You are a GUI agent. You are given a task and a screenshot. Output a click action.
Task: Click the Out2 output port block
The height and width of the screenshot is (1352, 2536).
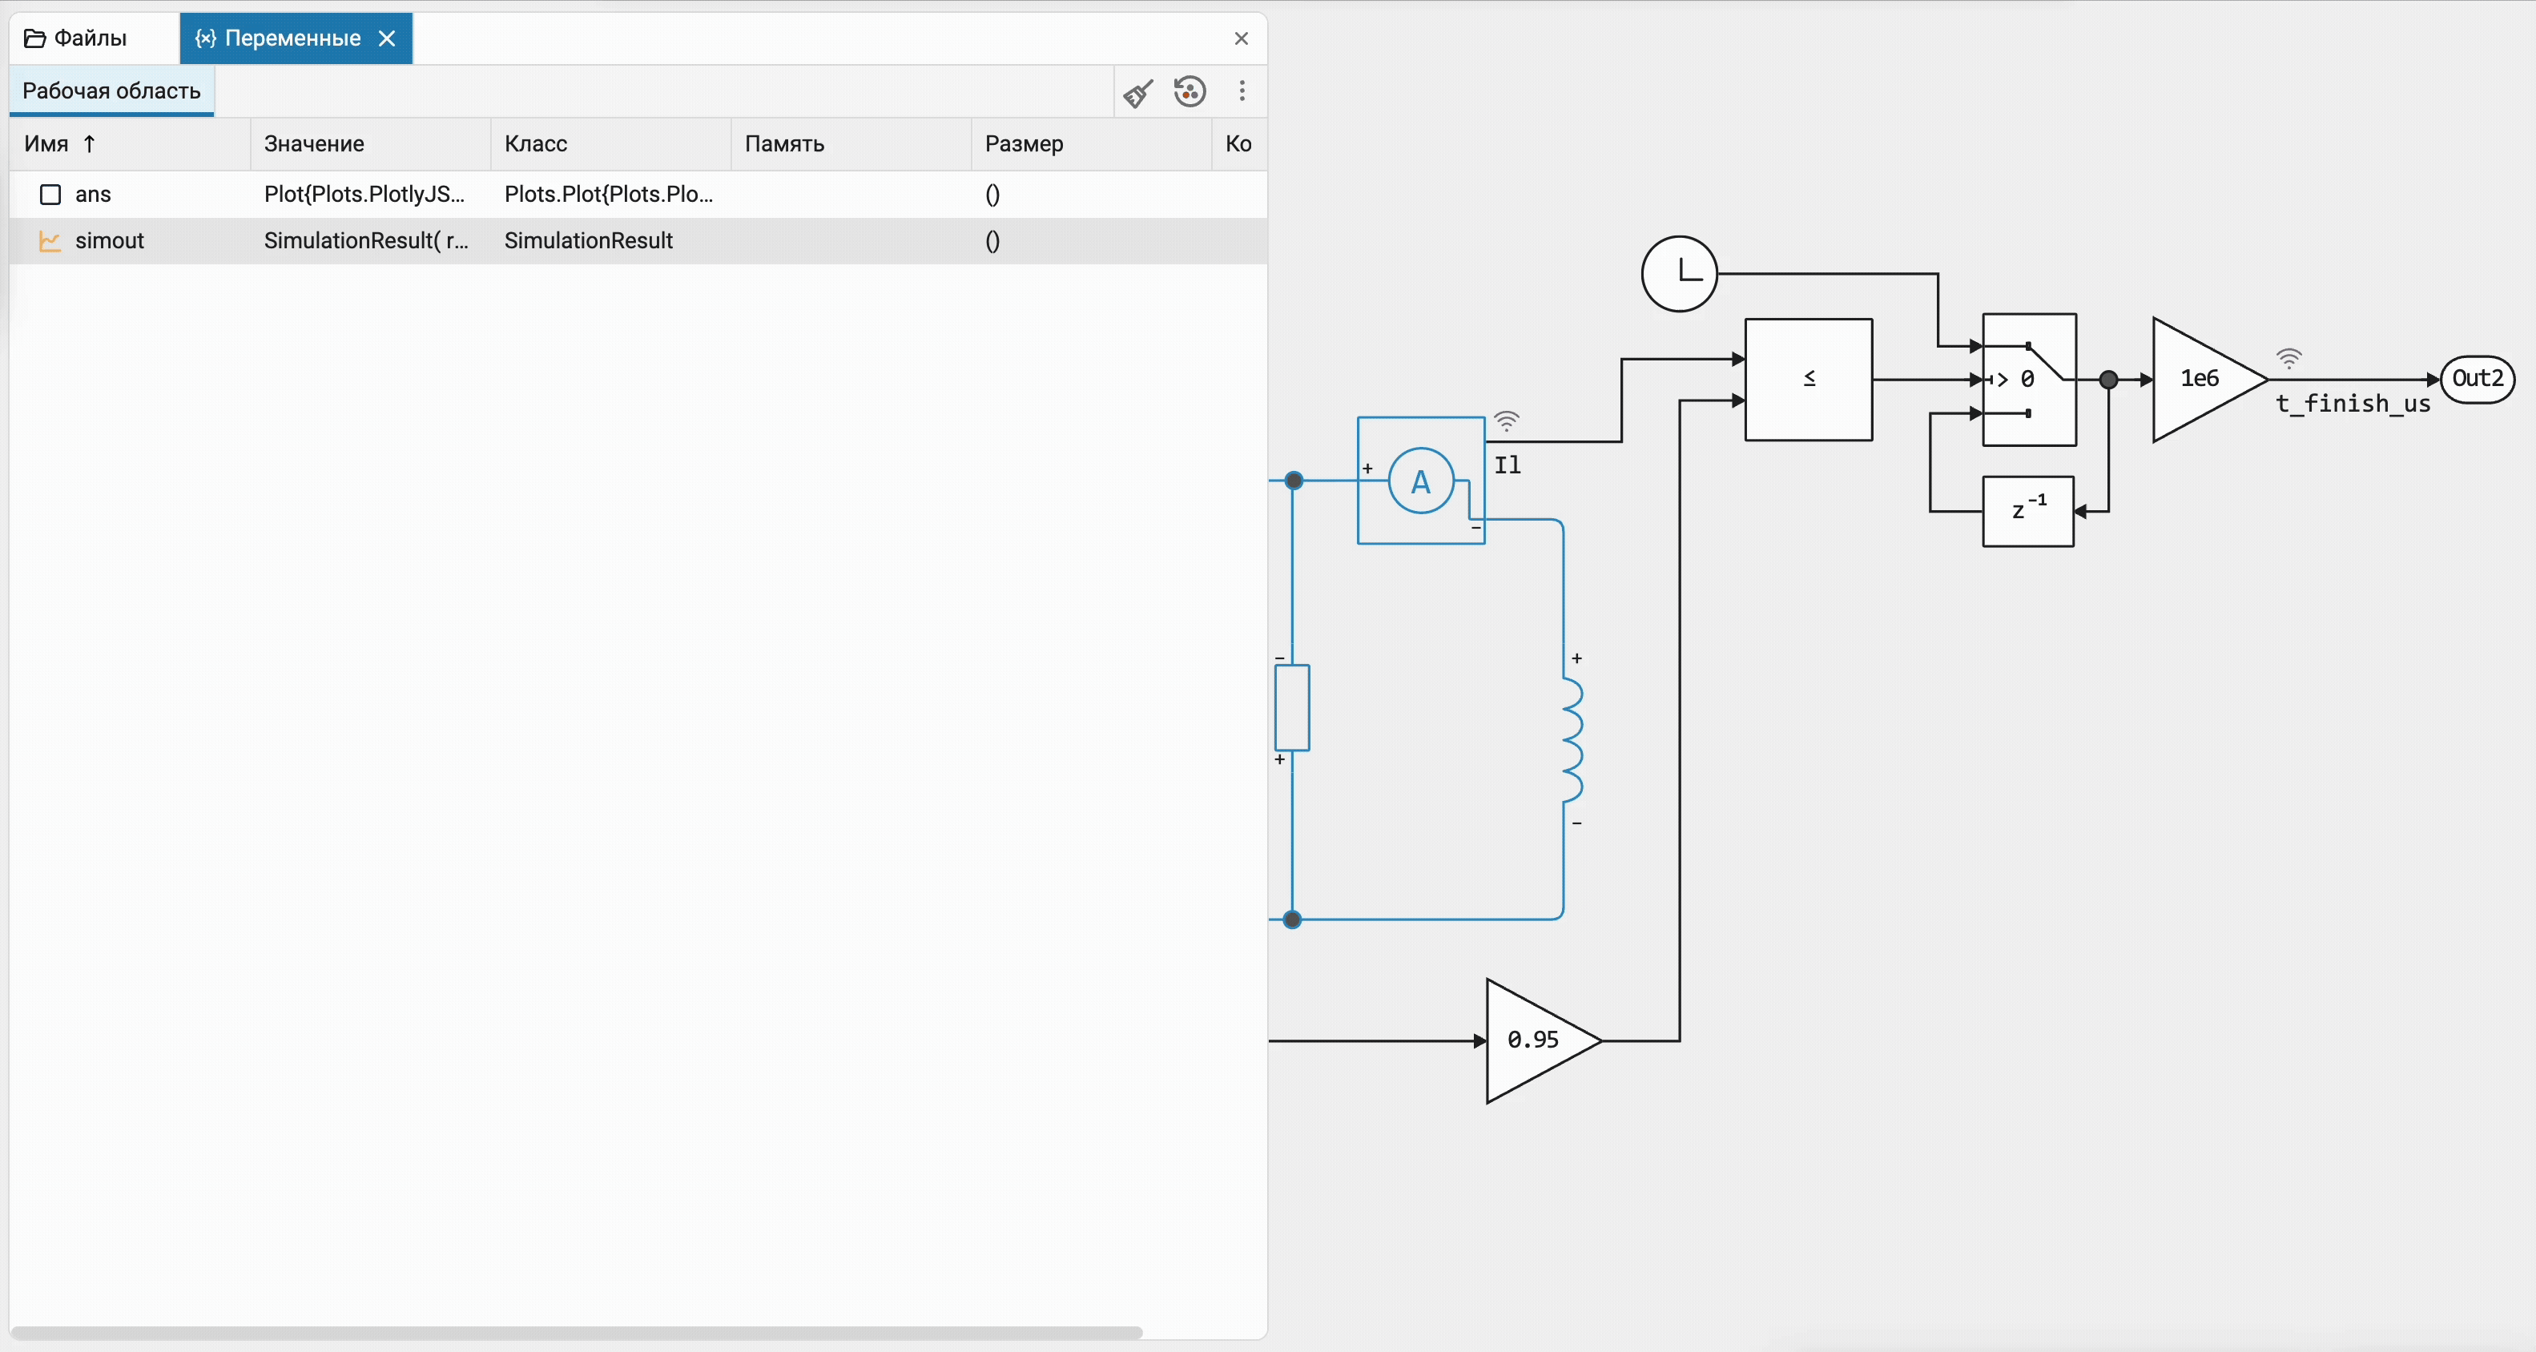pos(2476,379)
